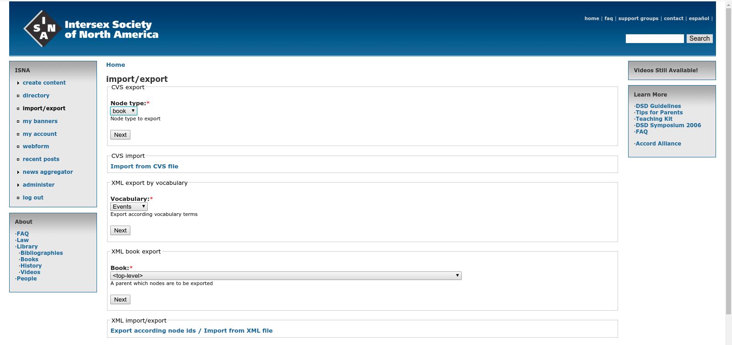Click Import from XML file link
732x345 pixels.
click(238, 331)
